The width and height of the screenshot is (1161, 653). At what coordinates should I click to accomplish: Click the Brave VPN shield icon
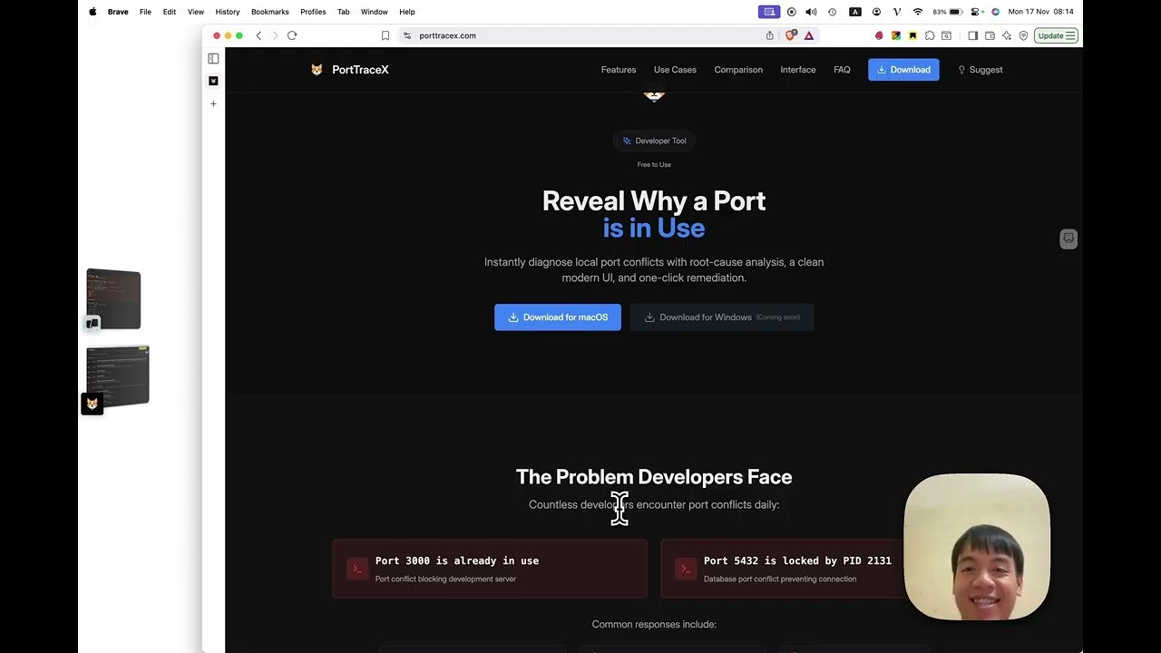pos(1023,35)
